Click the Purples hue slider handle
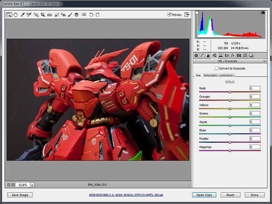This screenshot has height=204, width=272. tap(230, 142)
